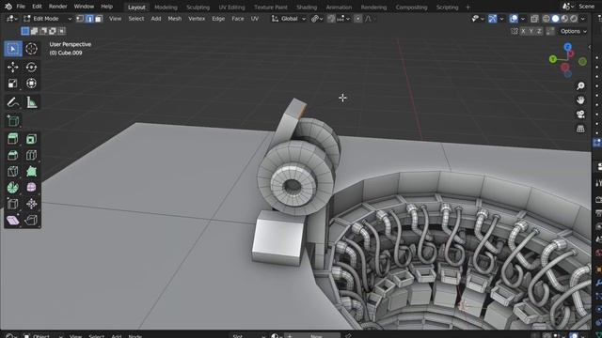
Task: Enable edge select mode
Action: (x=89, y=19)
